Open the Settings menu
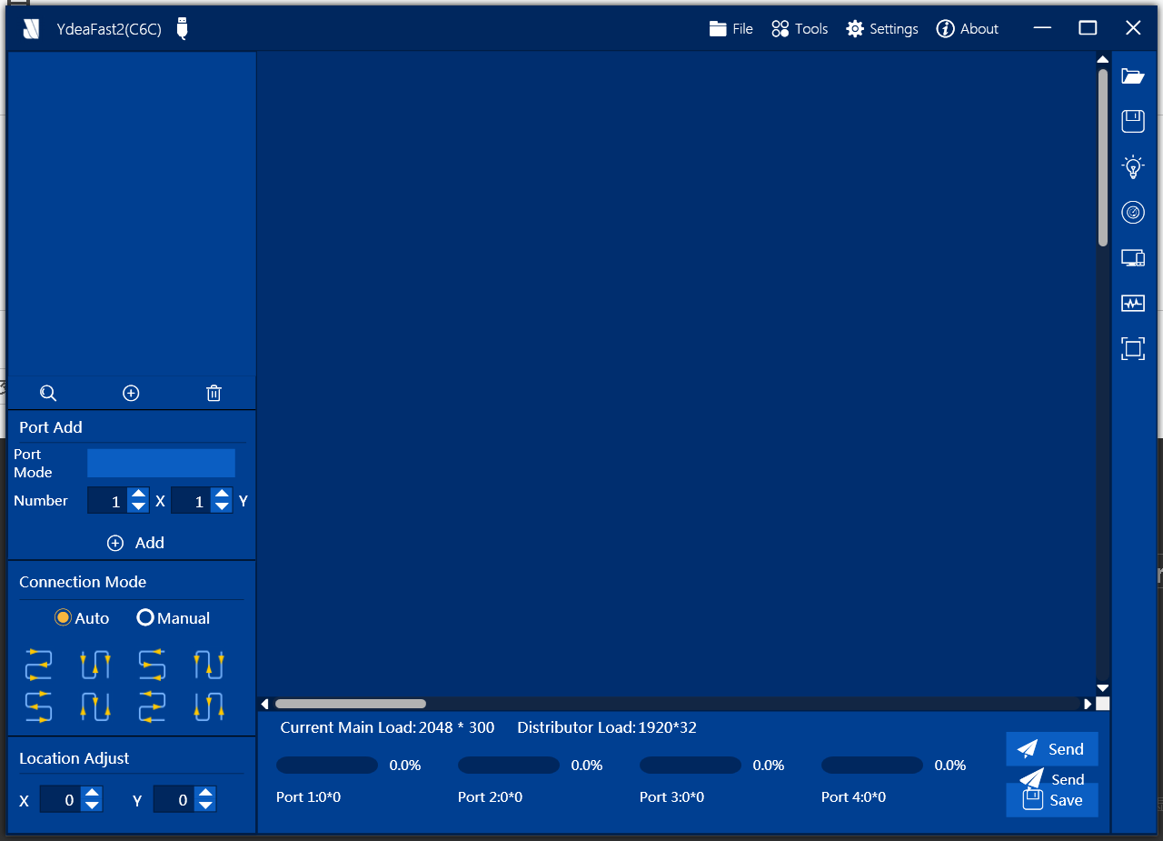1163x841 pixels. pyautogui.click(x=882, y=29)
